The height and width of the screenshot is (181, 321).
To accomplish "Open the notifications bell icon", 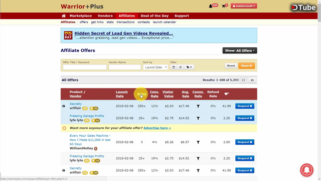I will pos(211,7).
